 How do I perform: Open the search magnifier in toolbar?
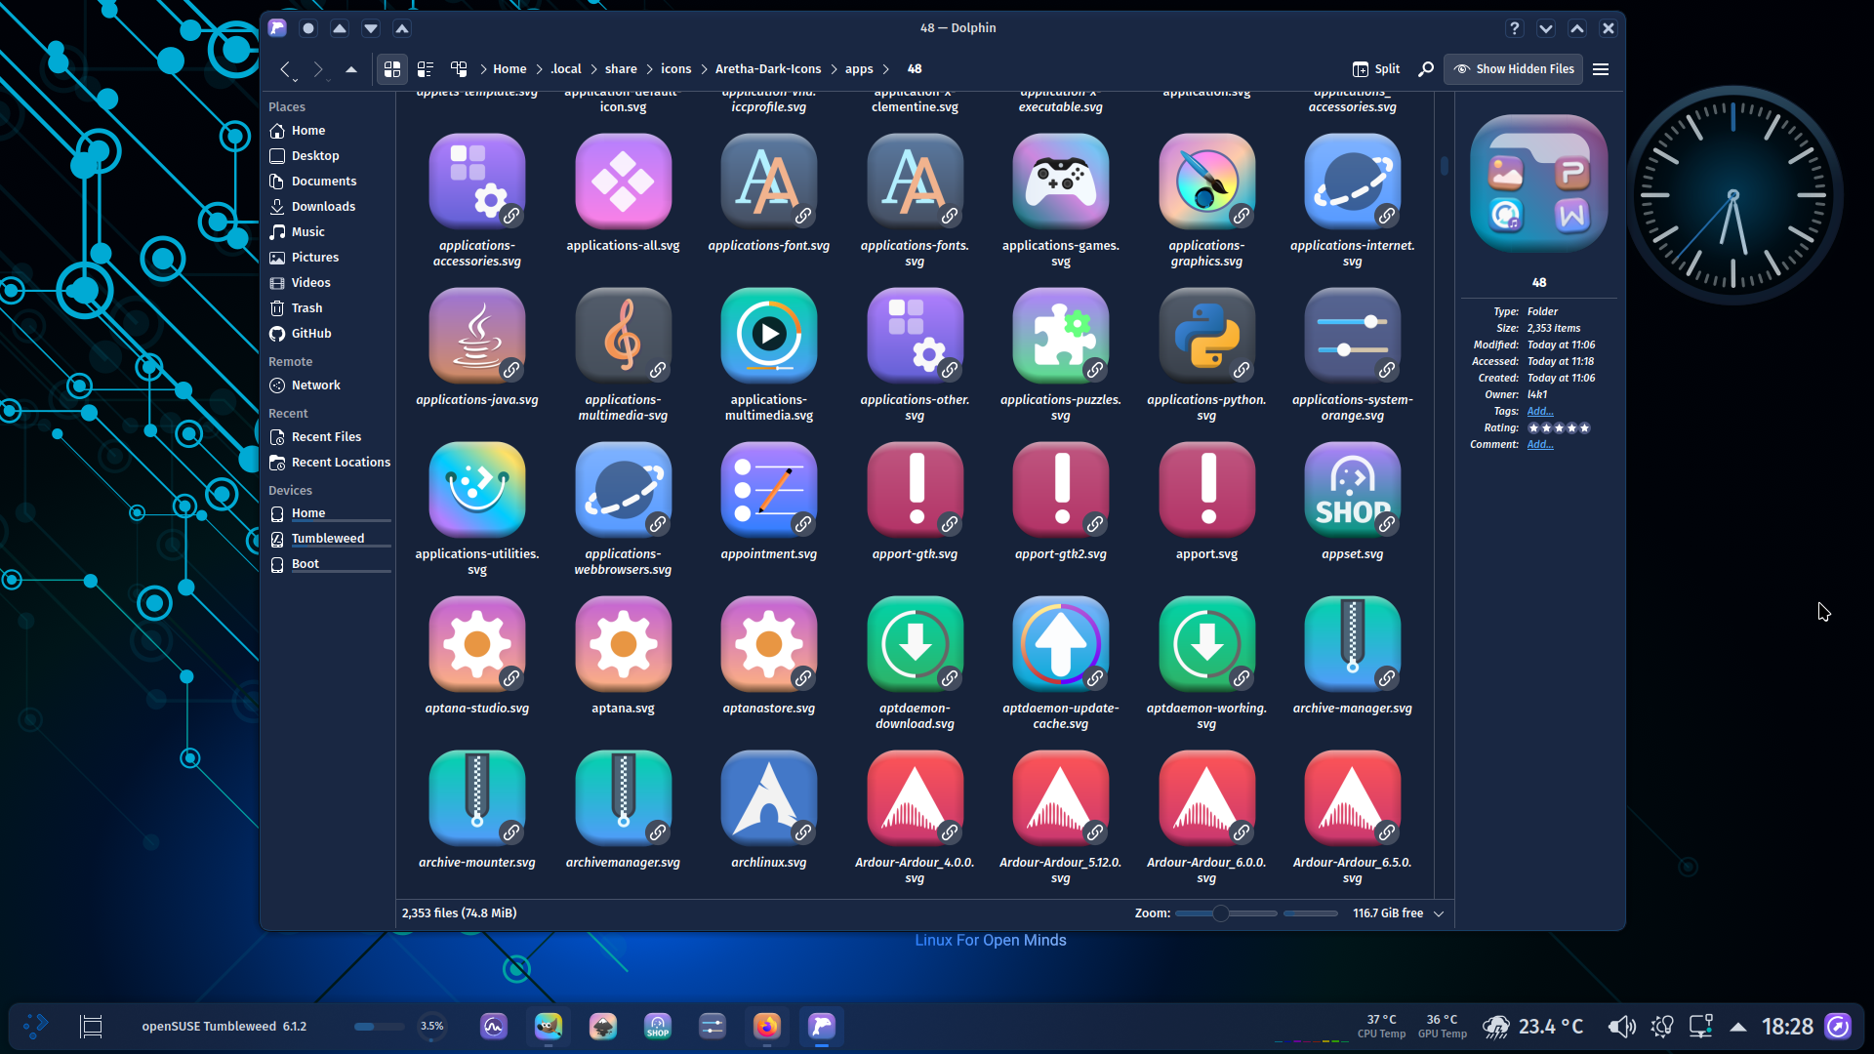click(x=1426, y=69)
